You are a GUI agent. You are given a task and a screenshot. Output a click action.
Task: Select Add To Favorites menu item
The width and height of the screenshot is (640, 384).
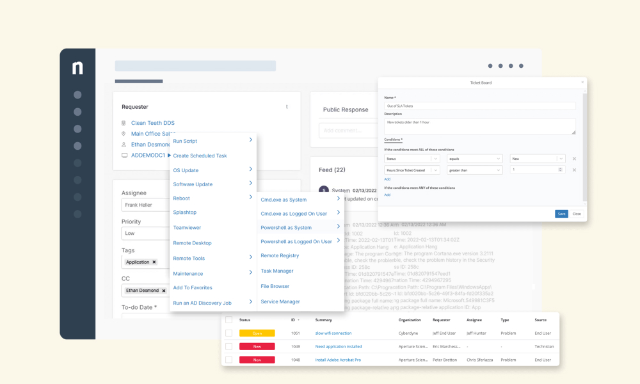(x=193, y=288)
